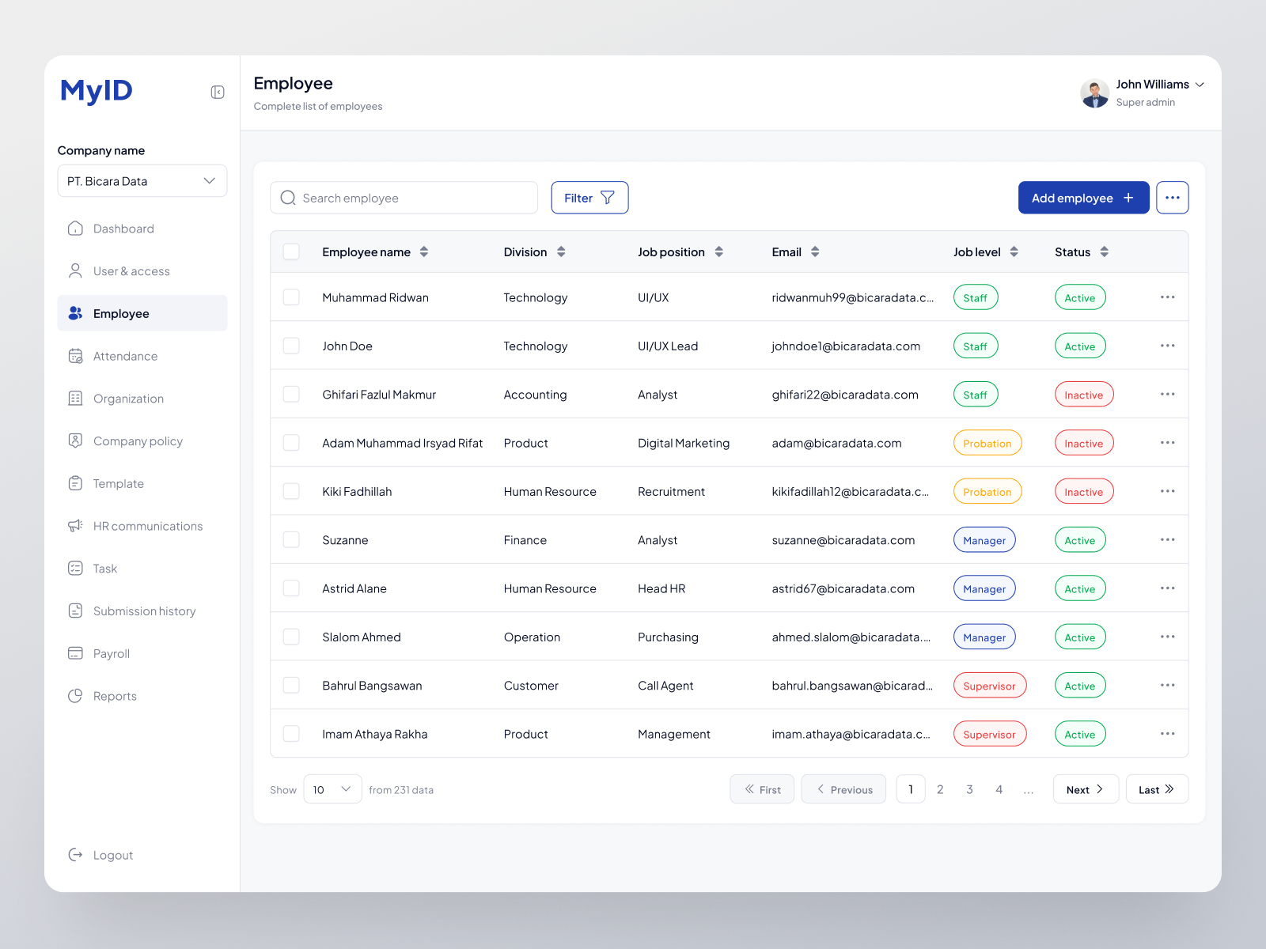
Task: Click the Task checklist icon
Action: (x=75, y=569)
